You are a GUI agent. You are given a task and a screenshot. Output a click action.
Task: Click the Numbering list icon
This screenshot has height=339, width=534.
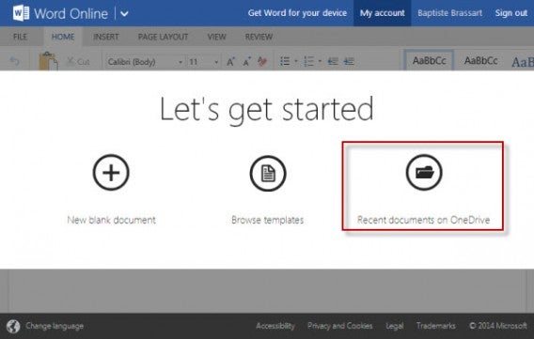point(309,62)
